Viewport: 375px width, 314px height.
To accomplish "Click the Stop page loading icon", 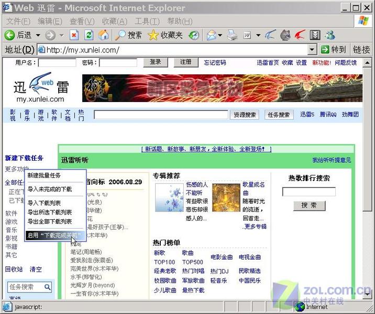I will (x=74, y=36).
